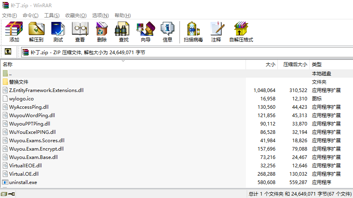Open the 文件(F) menu
The image size is (353, 198).
[x=10, y=15]
